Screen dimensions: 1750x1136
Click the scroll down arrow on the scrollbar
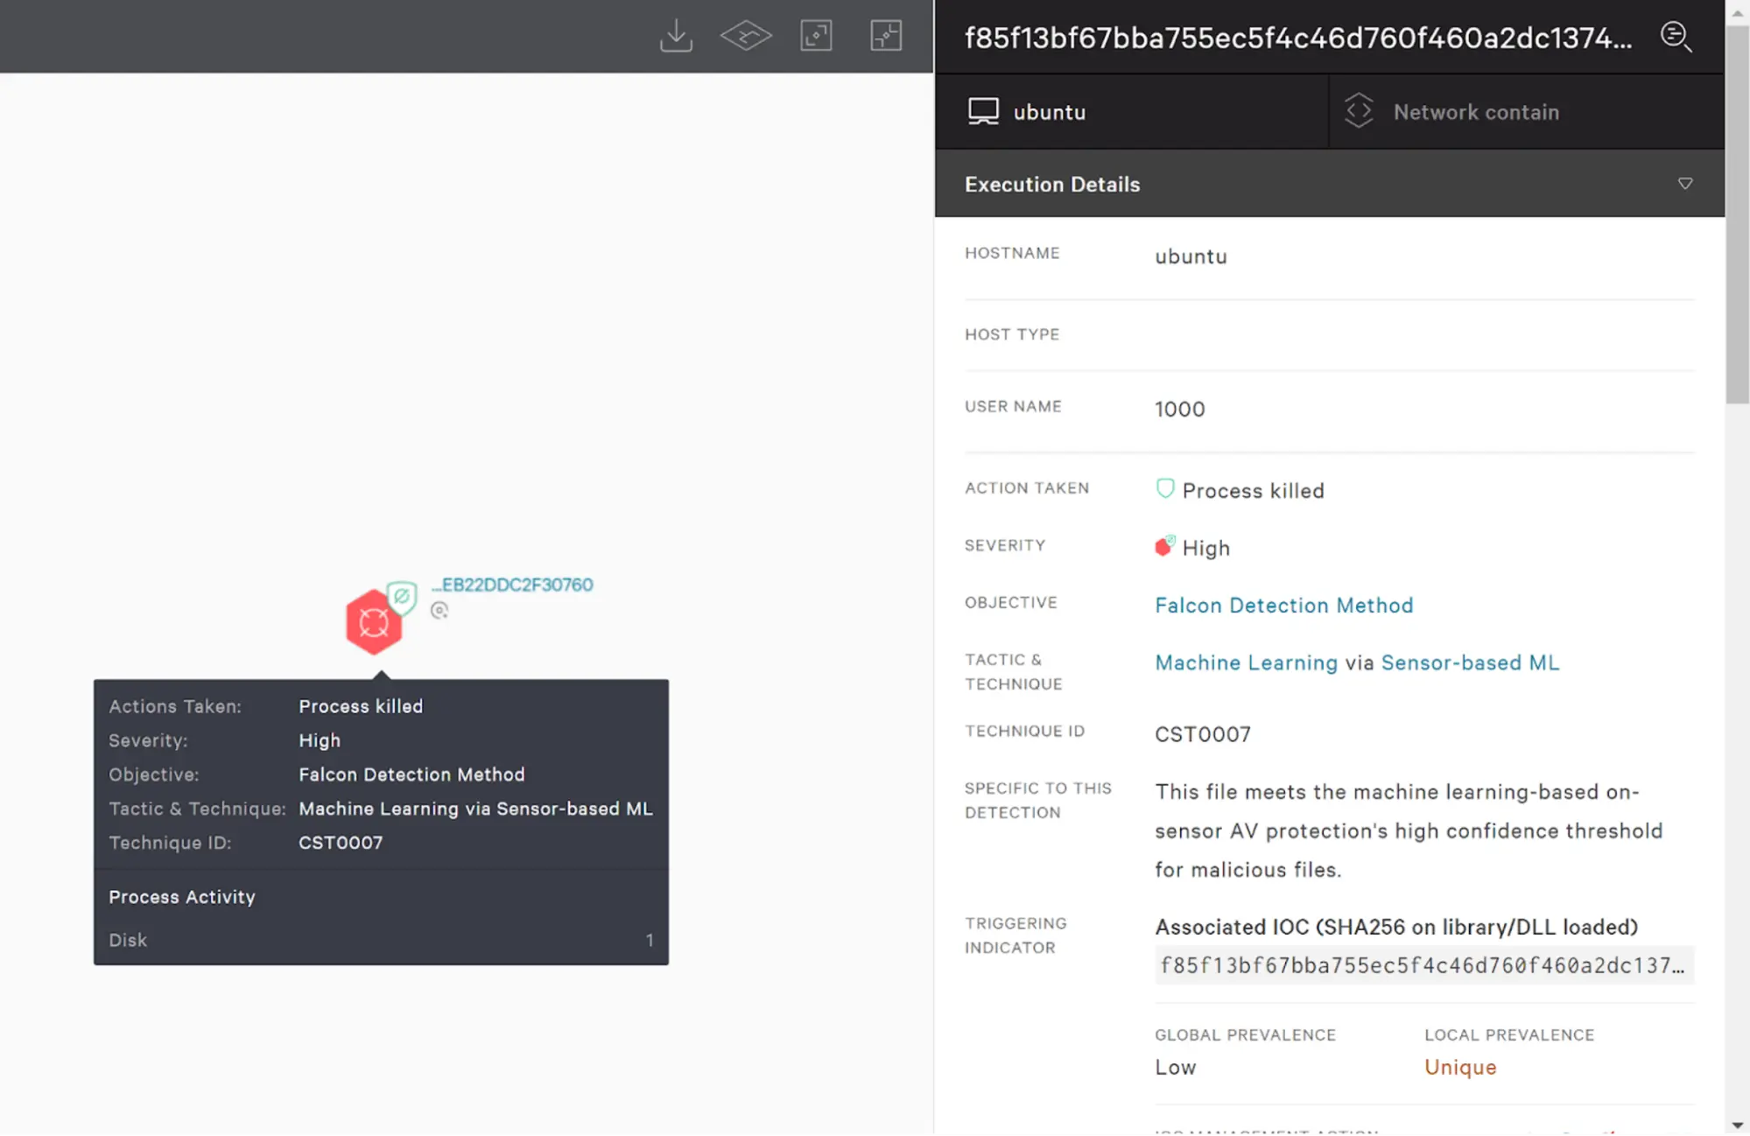(x=1737, y=1125)
